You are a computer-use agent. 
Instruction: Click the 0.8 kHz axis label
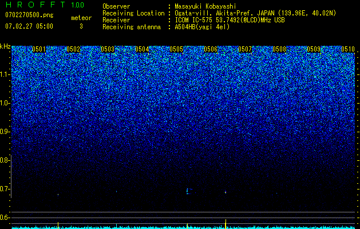5,160
